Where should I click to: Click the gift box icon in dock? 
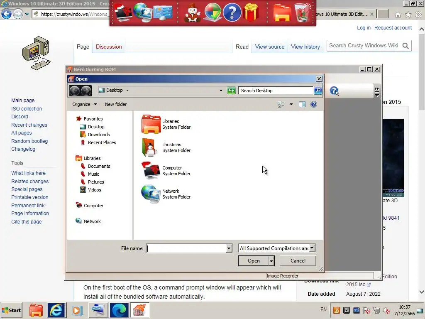tap(252, 12)
